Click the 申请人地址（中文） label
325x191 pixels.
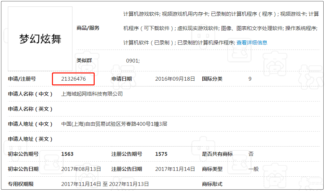(x=30, y=124)
